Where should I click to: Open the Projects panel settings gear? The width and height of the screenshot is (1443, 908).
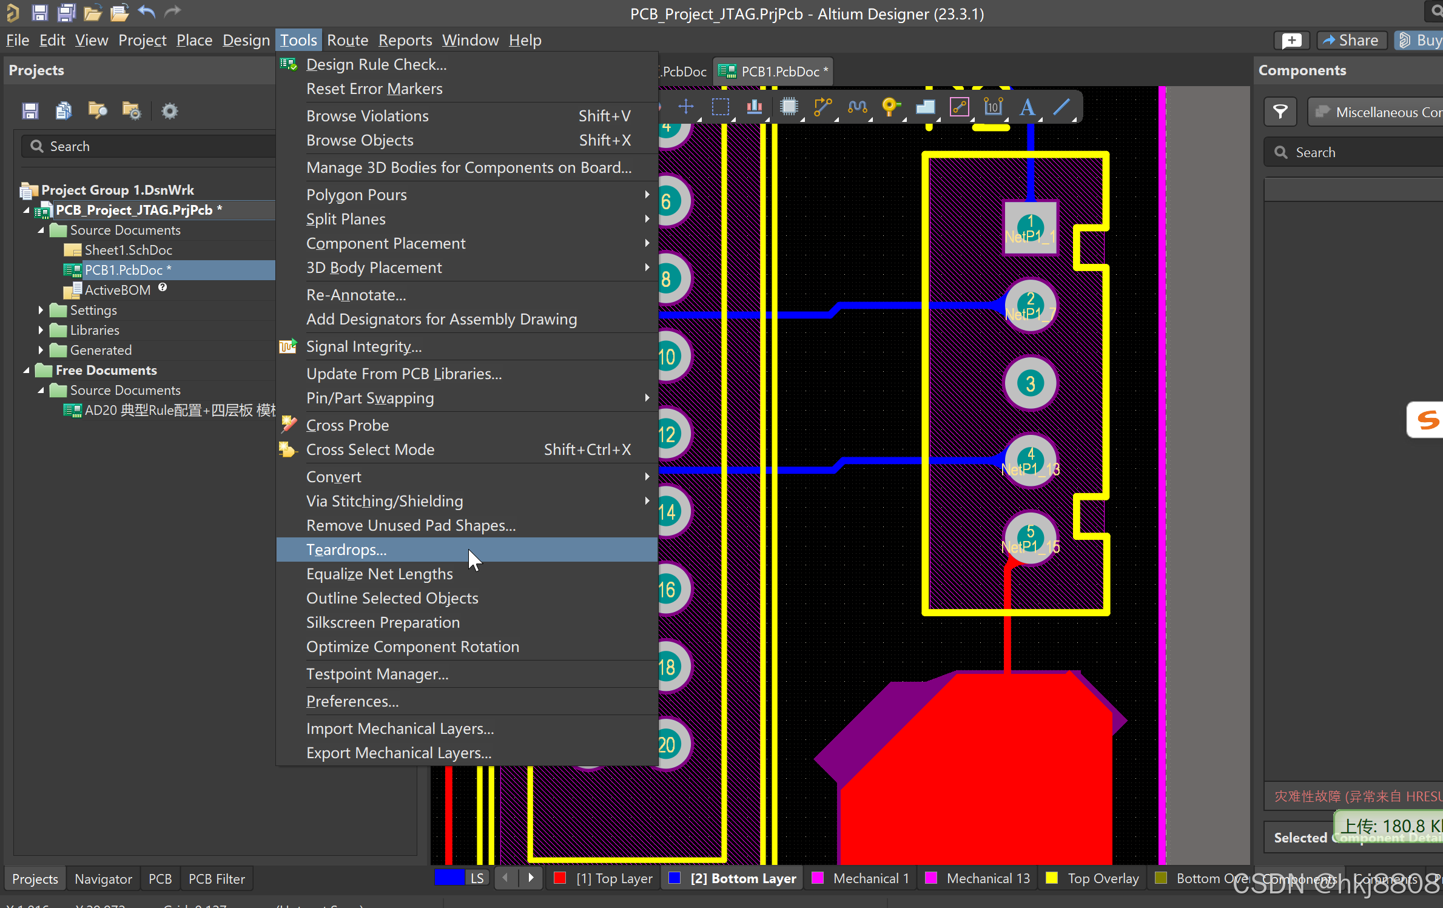(169, 111)
